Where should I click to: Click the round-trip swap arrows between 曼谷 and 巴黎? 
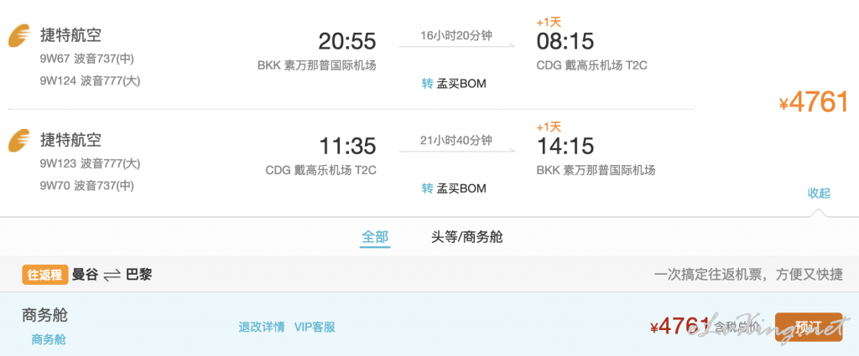[112, 275]
